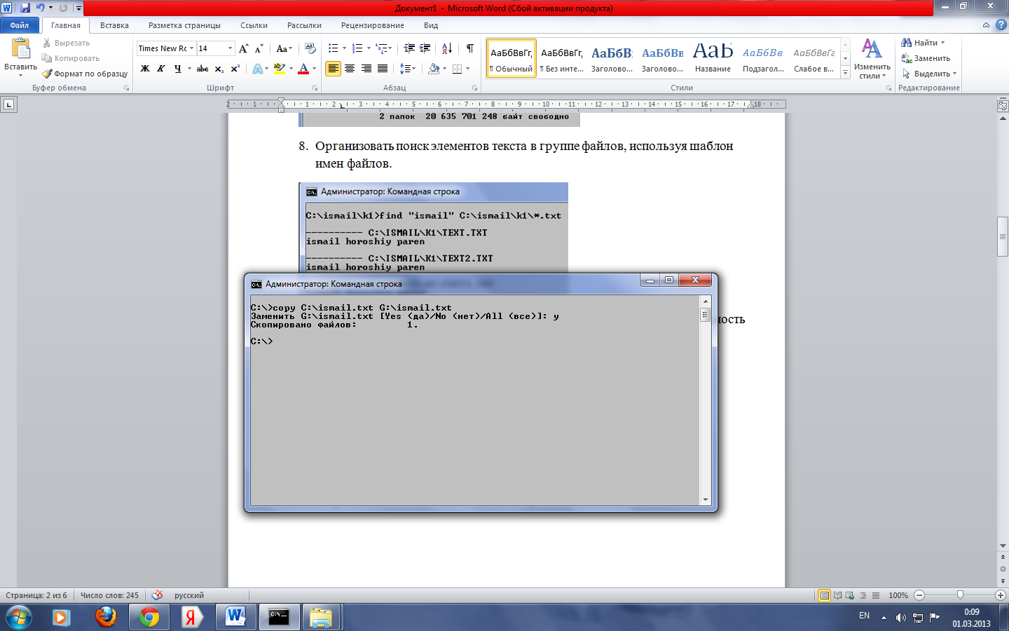This screenshot has width=1009, height=631.
Task: Open text effects icon
Action: coord(257,69)
